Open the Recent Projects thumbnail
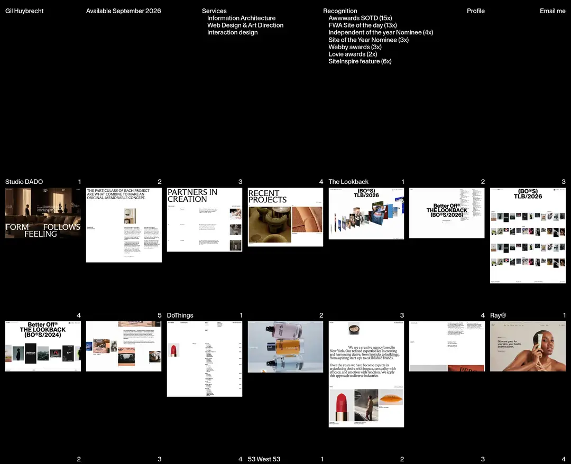The image size is (571, 464). pos(285,217)
